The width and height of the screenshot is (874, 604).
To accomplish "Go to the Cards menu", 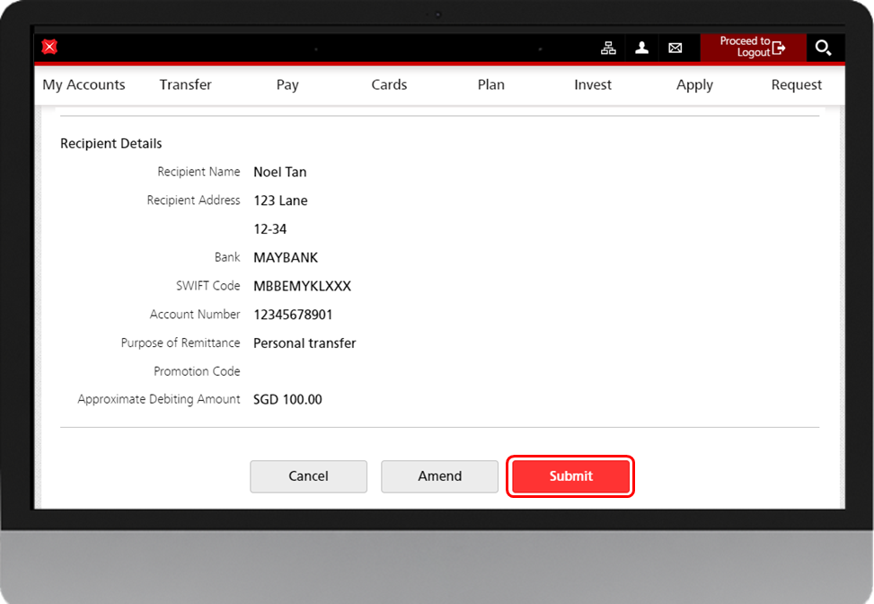I will tap(389, 84).
